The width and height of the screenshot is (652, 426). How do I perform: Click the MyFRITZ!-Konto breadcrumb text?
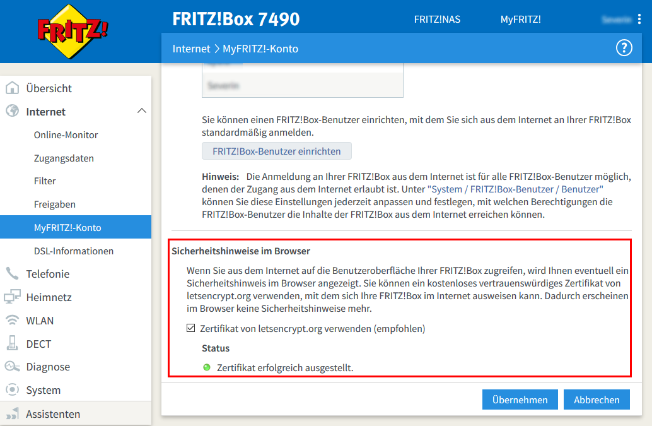260,49
